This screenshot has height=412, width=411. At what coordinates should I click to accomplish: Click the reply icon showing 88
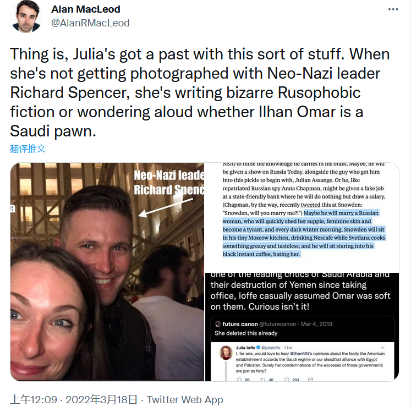239,380
